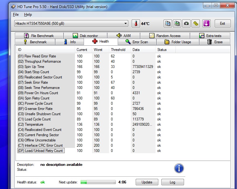Click the thermometer temperature icon
This screenshot has height=189, width=237.
136,23
